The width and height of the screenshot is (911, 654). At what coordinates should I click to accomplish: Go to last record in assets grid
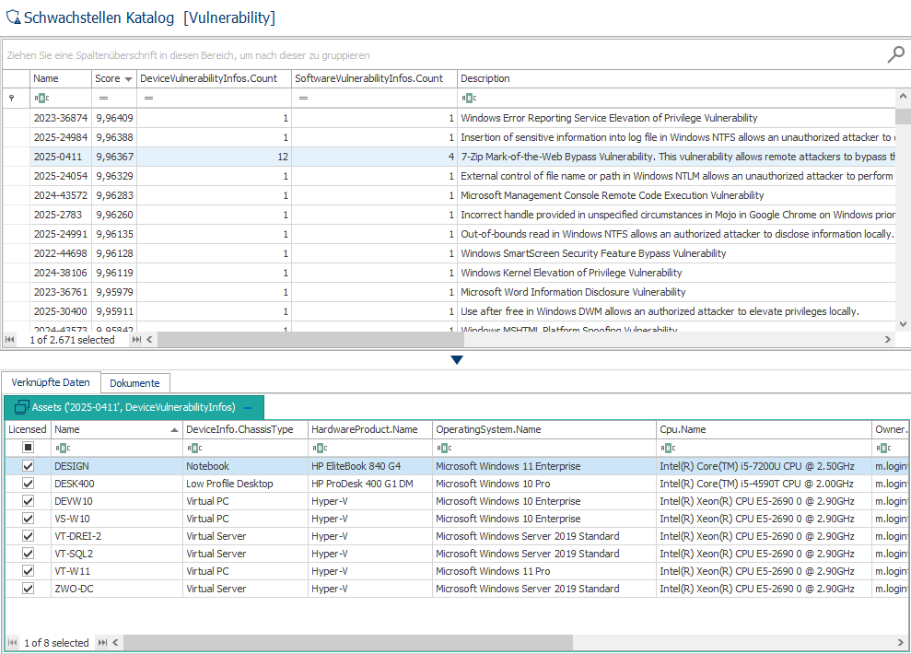(x=103, y=643)
